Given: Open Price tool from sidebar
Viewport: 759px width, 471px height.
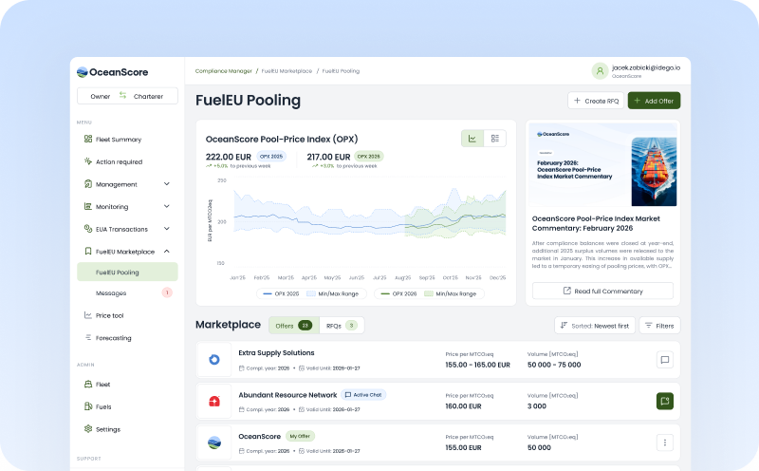Looking at the screenshot, I should coord(109,315).
